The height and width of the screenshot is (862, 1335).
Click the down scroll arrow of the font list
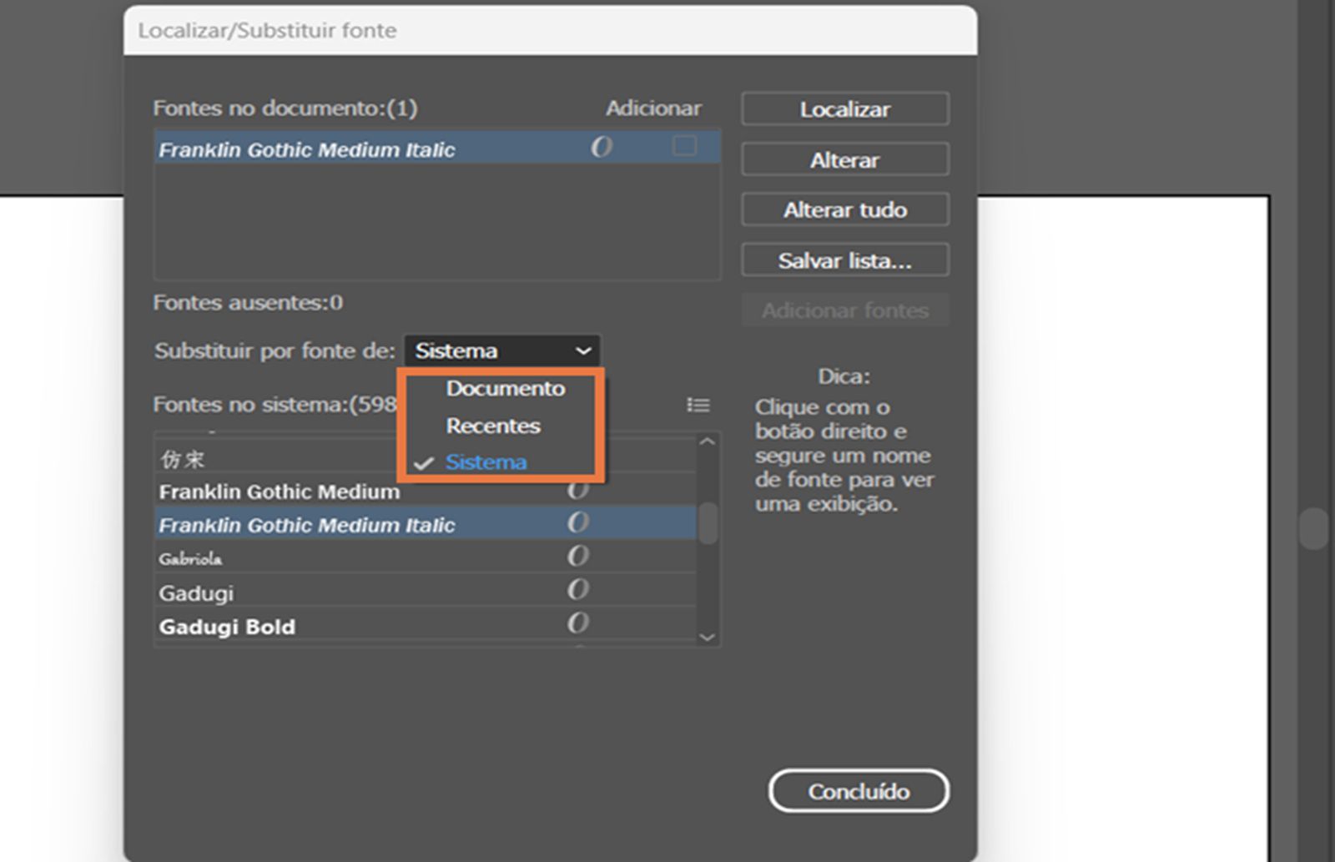point(708,637)
